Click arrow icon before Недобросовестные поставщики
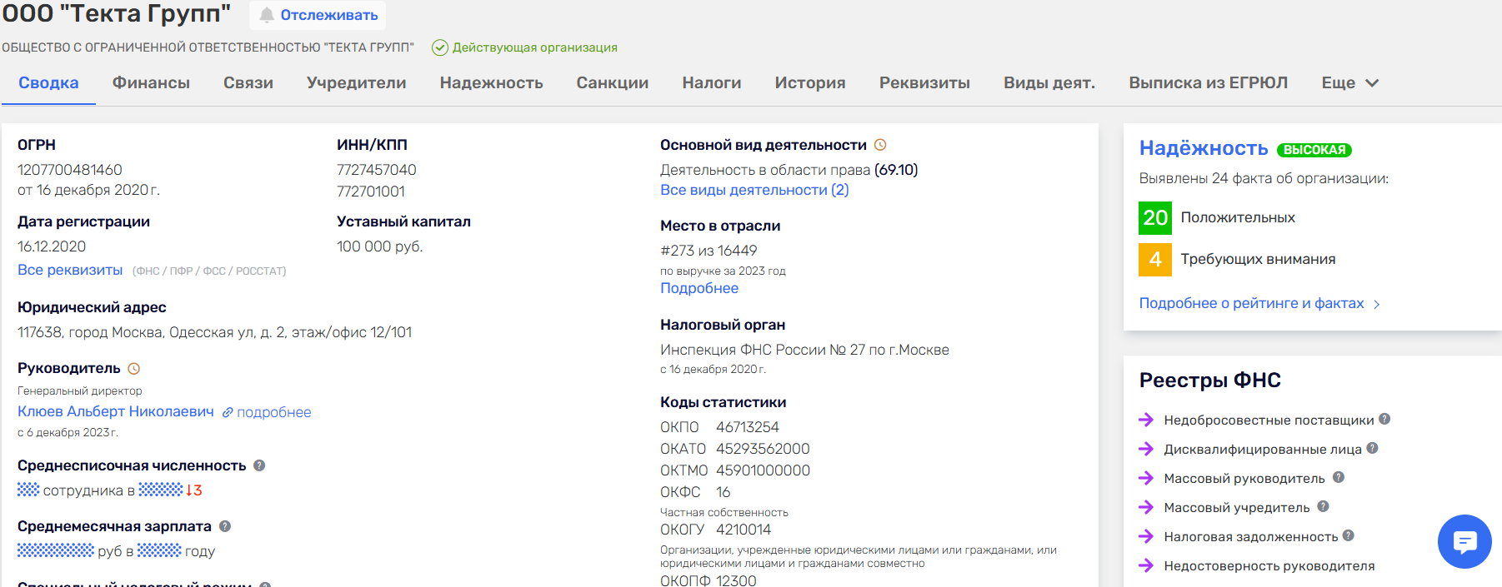 point(1146,420)
